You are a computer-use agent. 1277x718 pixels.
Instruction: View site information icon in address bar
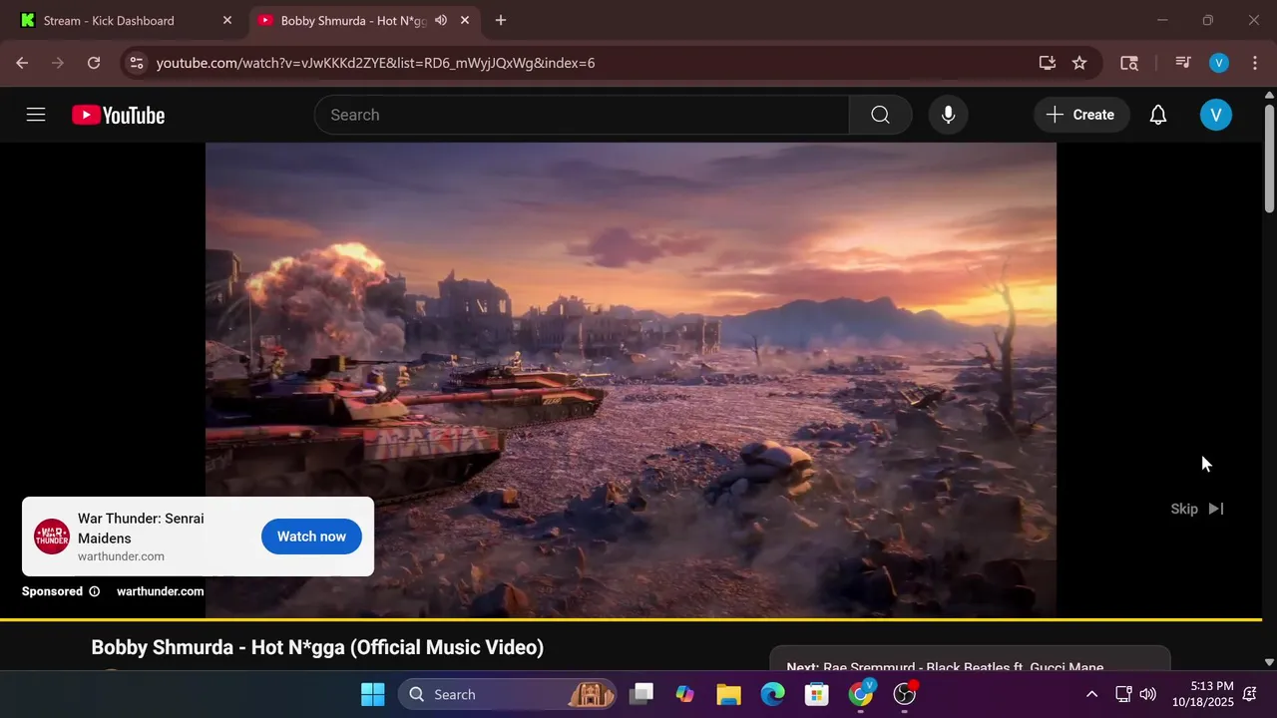click(138, 63)
